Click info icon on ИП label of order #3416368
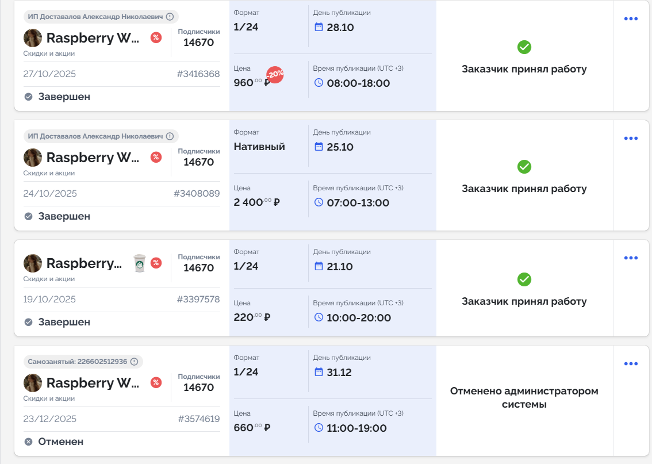652x464 pixels. [x=170, y=17]
